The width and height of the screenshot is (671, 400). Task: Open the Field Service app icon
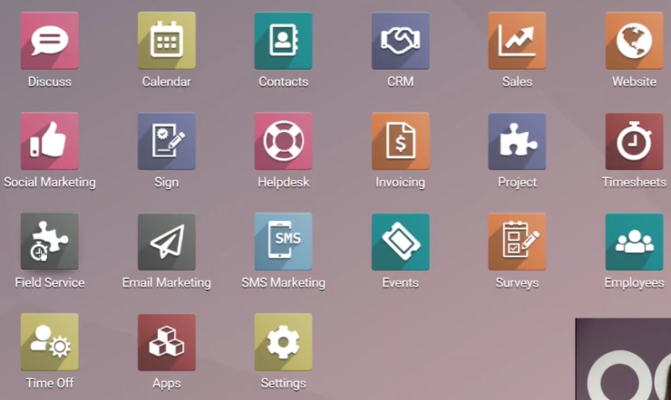coord(50,242)
